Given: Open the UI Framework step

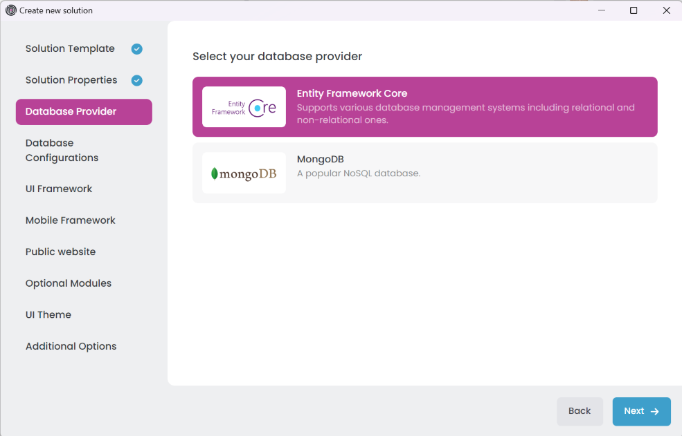Looking at the screenshot, I should click(x=84, y=189).
